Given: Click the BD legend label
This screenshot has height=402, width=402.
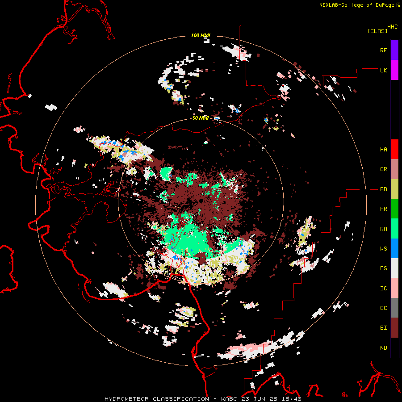Looking at the screenshot, I should [383, 189].
